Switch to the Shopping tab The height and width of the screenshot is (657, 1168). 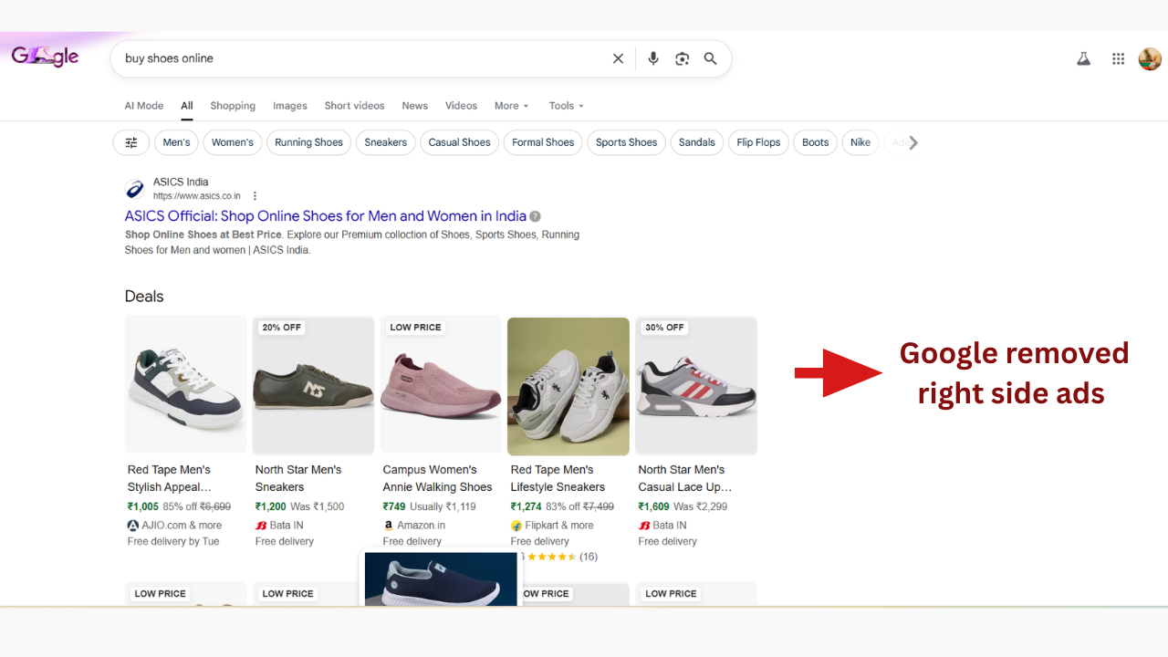click(x=233, y=106)
